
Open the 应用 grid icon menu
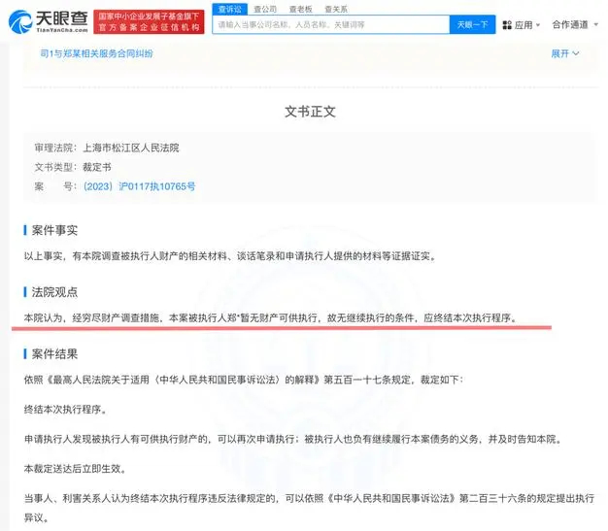click(523, 24)
